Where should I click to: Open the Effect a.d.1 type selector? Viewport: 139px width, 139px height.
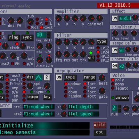point(125,18)
